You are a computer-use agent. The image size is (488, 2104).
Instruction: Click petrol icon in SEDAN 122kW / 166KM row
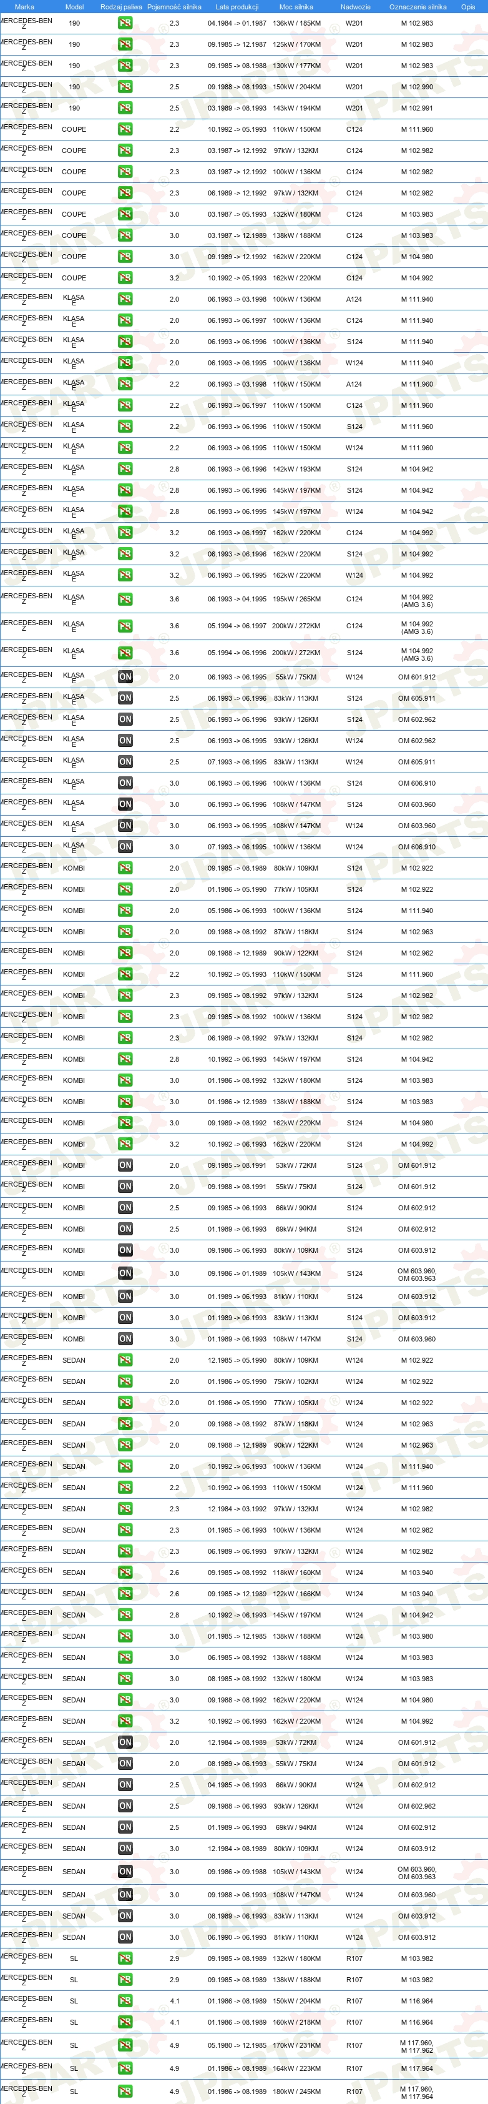[x=125, y=1594]
